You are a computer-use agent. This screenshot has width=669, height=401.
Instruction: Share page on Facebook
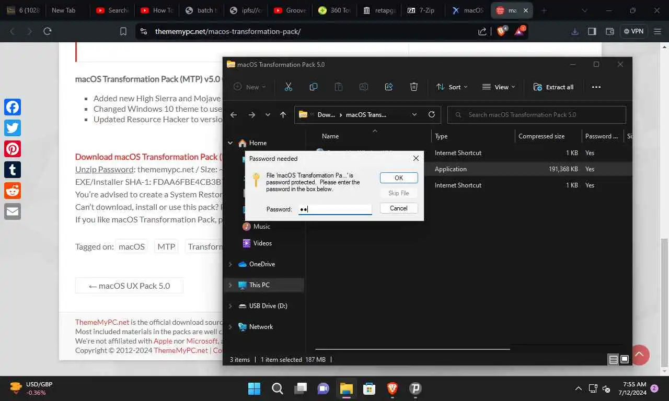(x=13, y=107)
